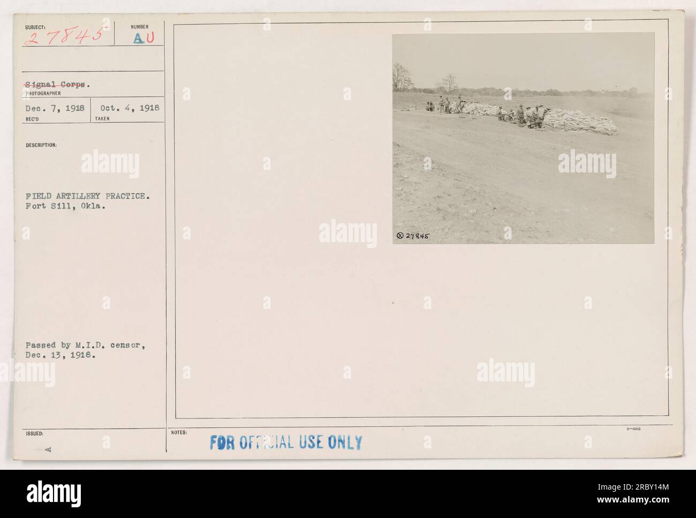Screen dimensions: 696x518
Task: Click the struck-out Signal Corps photographer text
Action: click(57, 85)
